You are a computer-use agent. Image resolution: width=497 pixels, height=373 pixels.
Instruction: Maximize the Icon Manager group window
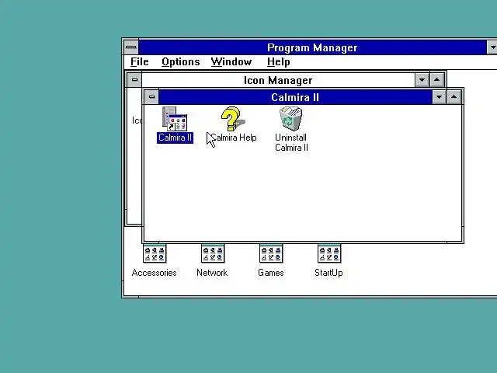coord(436,80)
